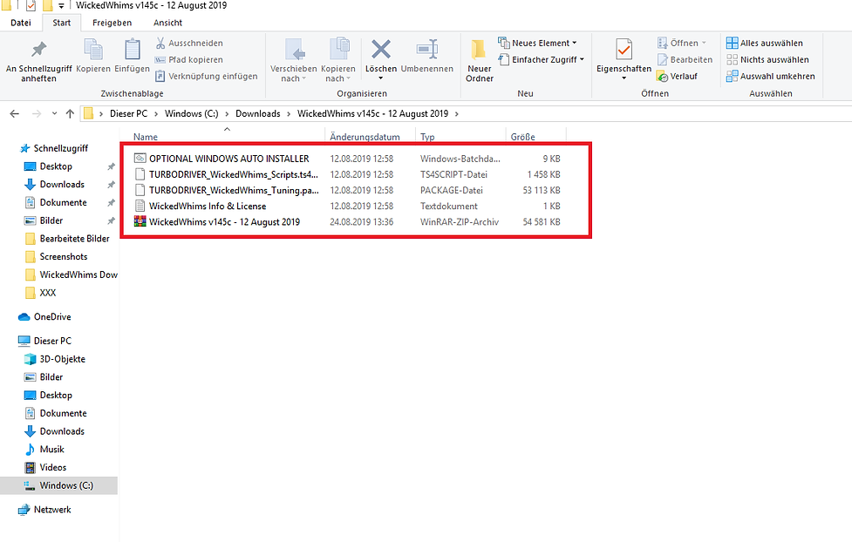Choose Pfad kopieren in the ribbon

189,60
